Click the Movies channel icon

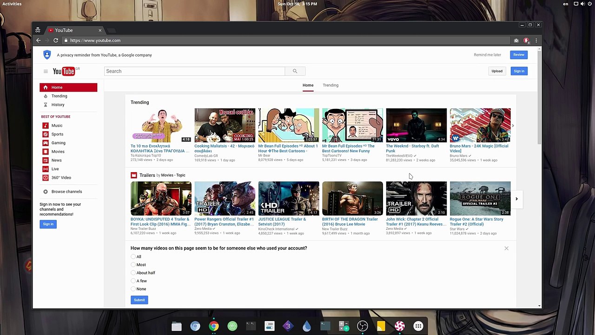coord(46,152)
